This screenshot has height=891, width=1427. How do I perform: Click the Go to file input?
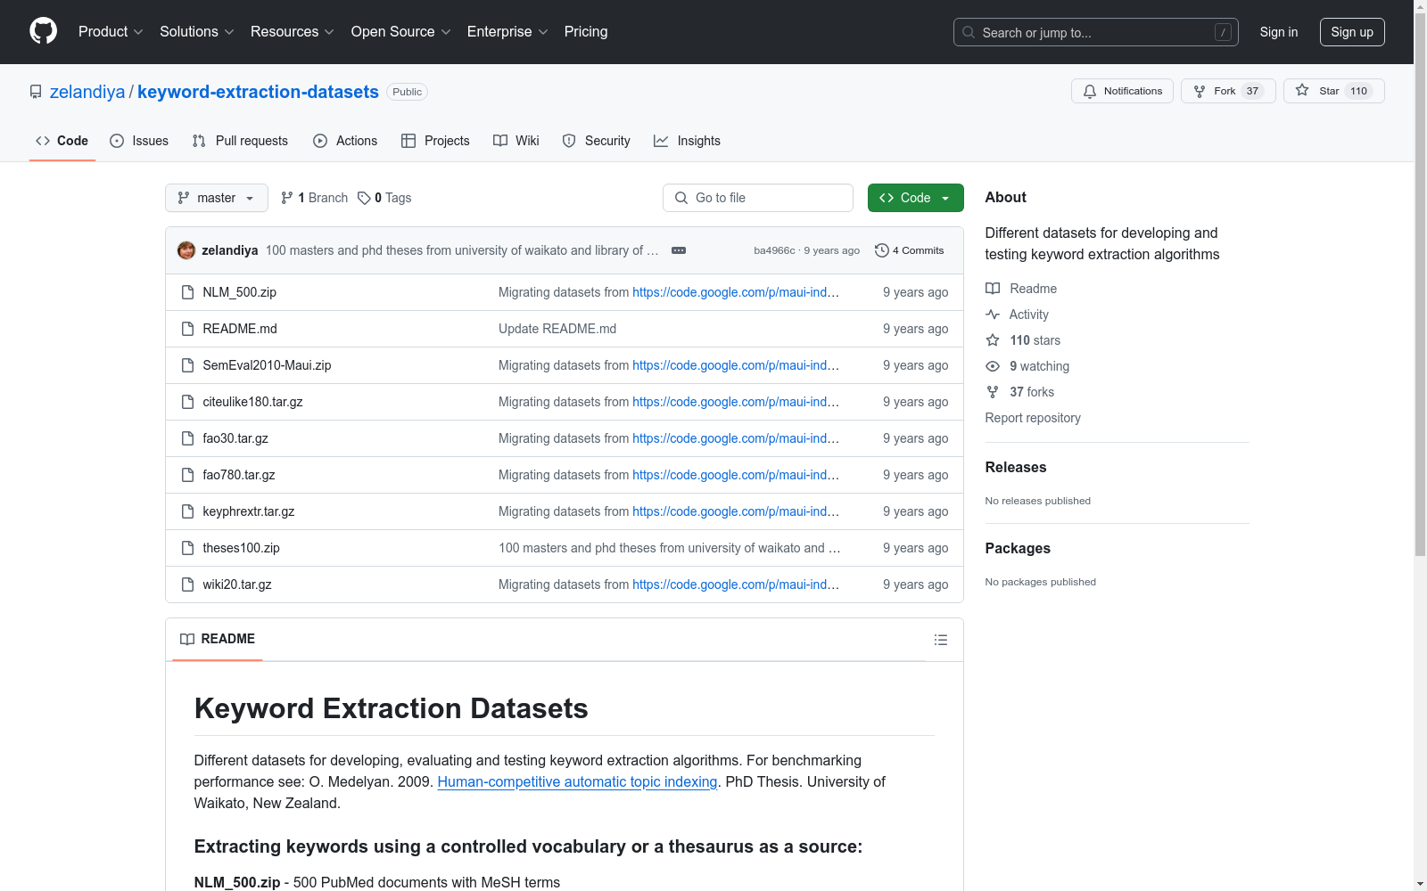click(x=758, y=198)
